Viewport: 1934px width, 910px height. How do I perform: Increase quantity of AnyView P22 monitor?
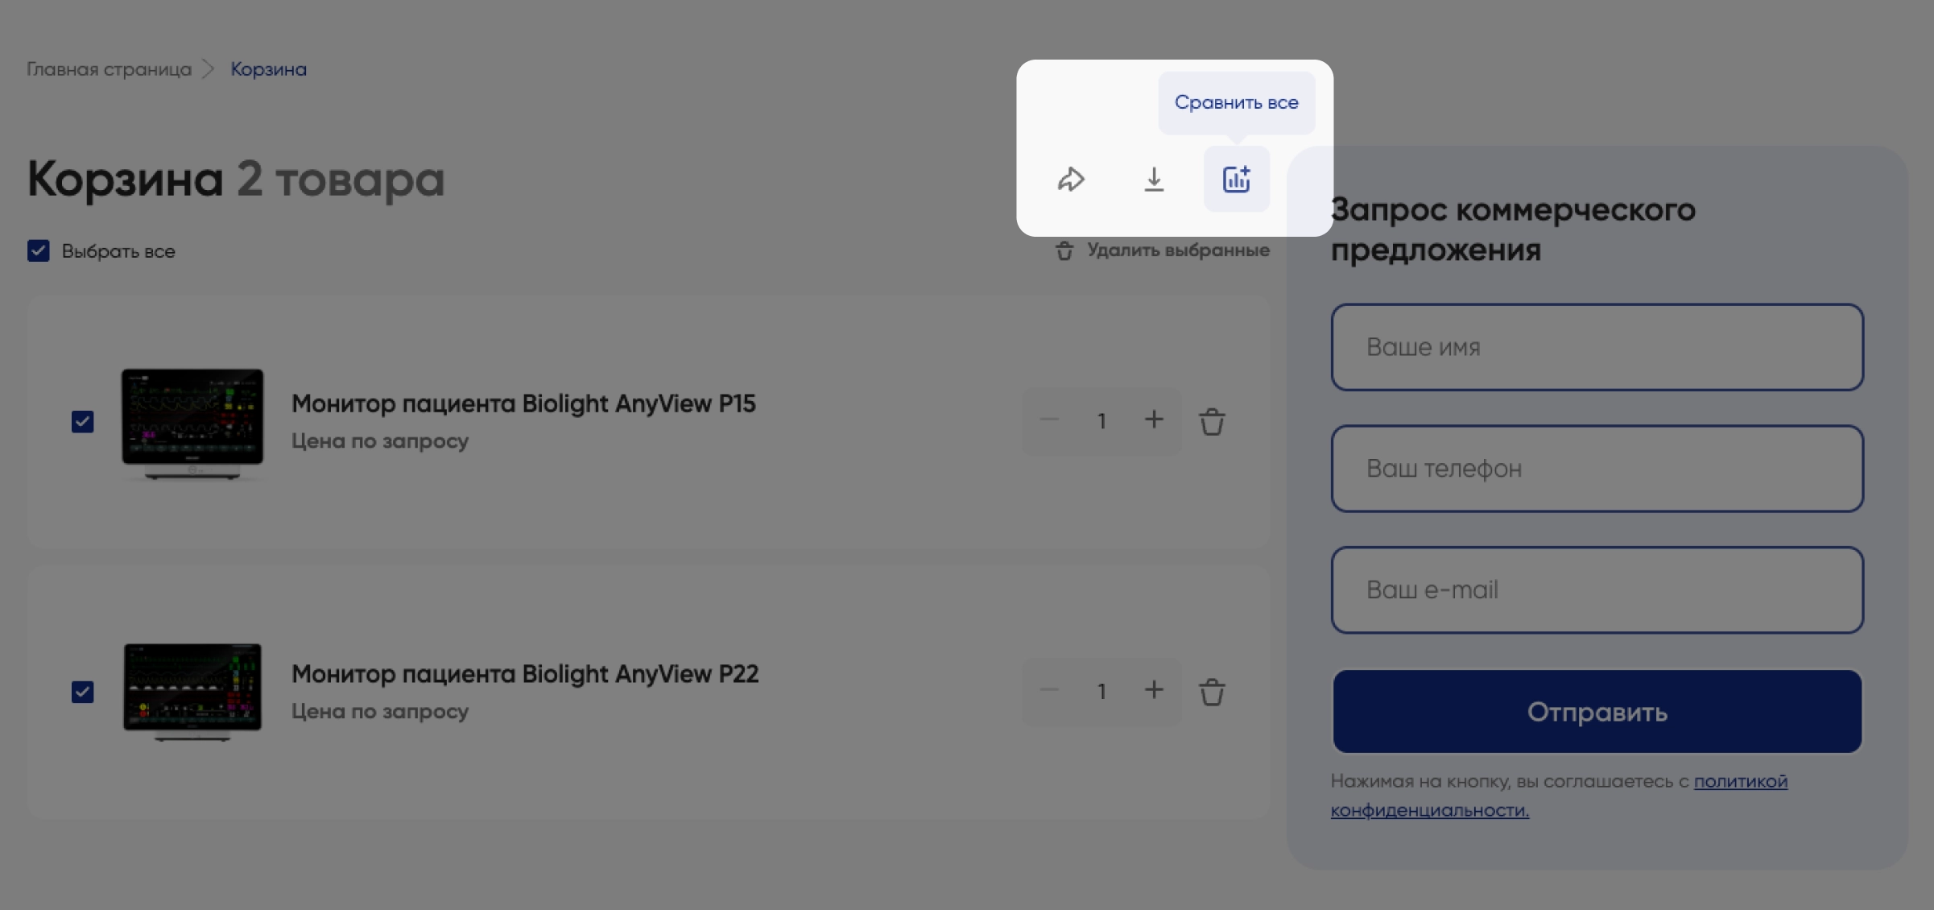coord(1154,690)
